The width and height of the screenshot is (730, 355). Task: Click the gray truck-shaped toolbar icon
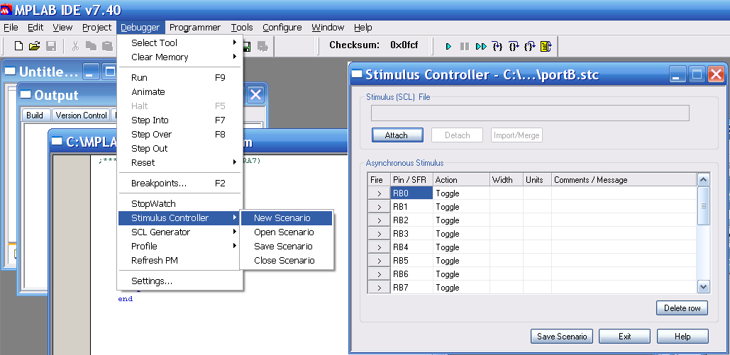[262, 46]
